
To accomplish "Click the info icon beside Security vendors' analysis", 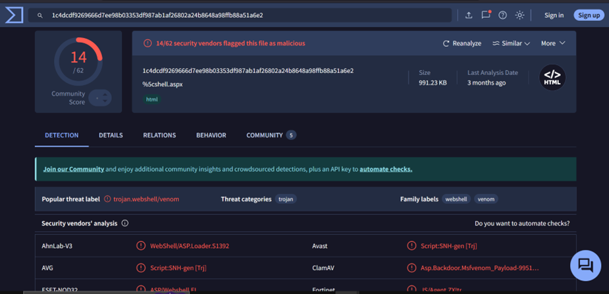I will (125, 224).
